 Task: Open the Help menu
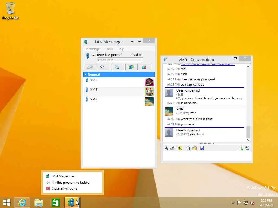click(x=121, y=49)
